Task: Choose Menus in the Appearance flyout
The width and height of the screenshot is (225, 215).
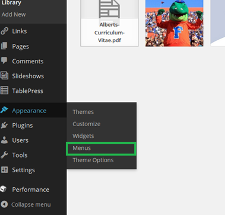Action: click(x=81, y=148)
